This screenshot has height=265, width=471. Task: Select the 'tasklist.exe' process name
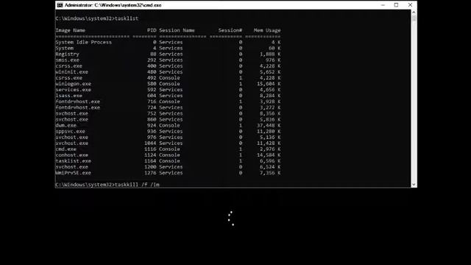(x=74, y=161)
